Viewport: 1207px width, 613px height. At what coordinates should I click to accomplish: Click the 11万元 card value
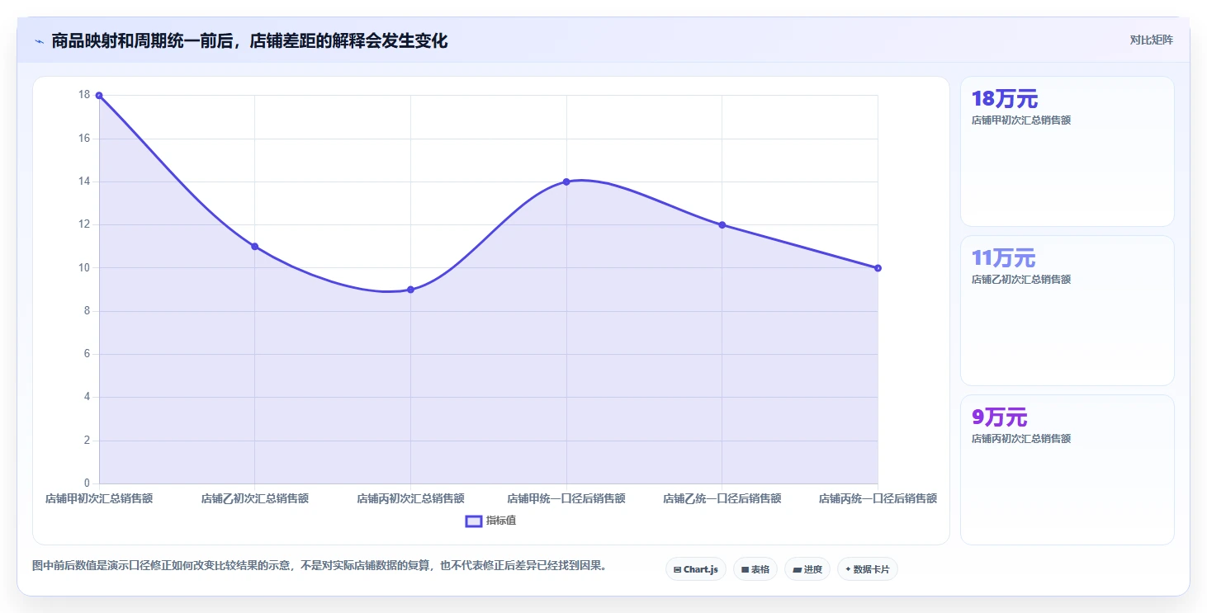tap(1003, 258)
